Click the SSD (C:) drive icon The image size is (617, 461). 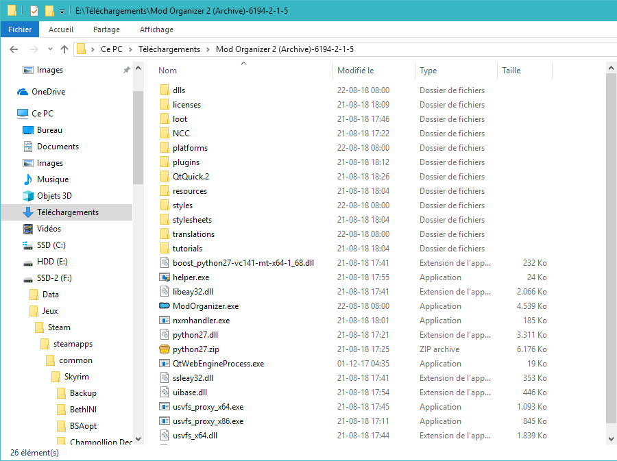[27, 245]
